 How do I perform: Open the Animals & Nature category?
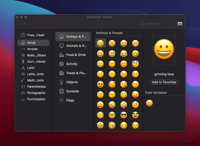73,46
